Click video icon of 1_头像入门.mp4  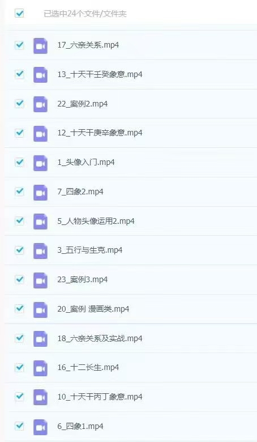[x=40, y=163]
